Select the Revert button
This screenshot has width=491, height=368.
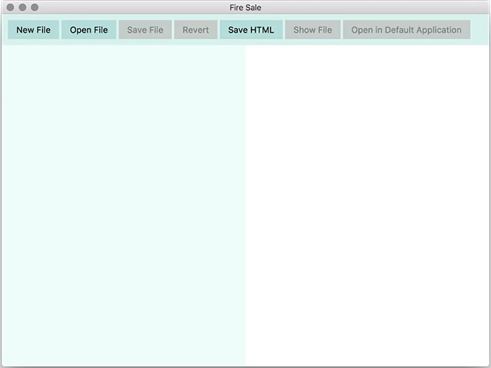tap(196, 30)
